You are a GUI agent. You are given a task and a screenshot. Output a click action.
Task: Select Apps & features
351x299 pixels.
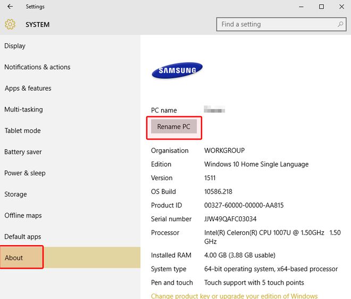(70, 88)
